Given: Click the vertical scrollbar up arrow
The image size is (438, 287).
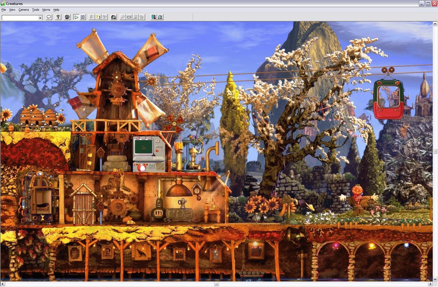Looking at the screenshot, I should (x=435, y=24).
